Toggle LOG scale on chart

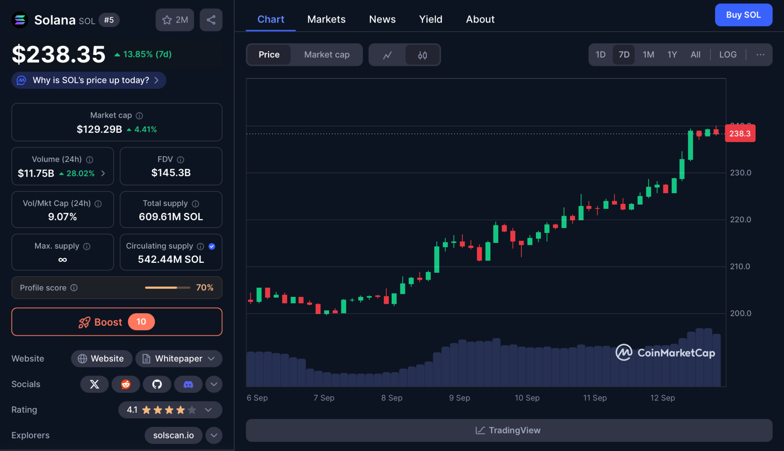[727, 55]
